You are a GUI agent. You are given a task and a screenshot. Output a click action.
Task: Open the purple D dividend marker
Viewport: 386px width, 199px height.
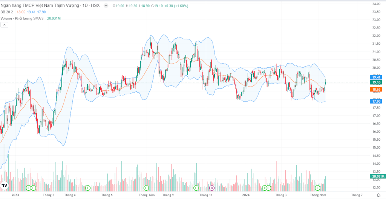[x=211, y=188]
